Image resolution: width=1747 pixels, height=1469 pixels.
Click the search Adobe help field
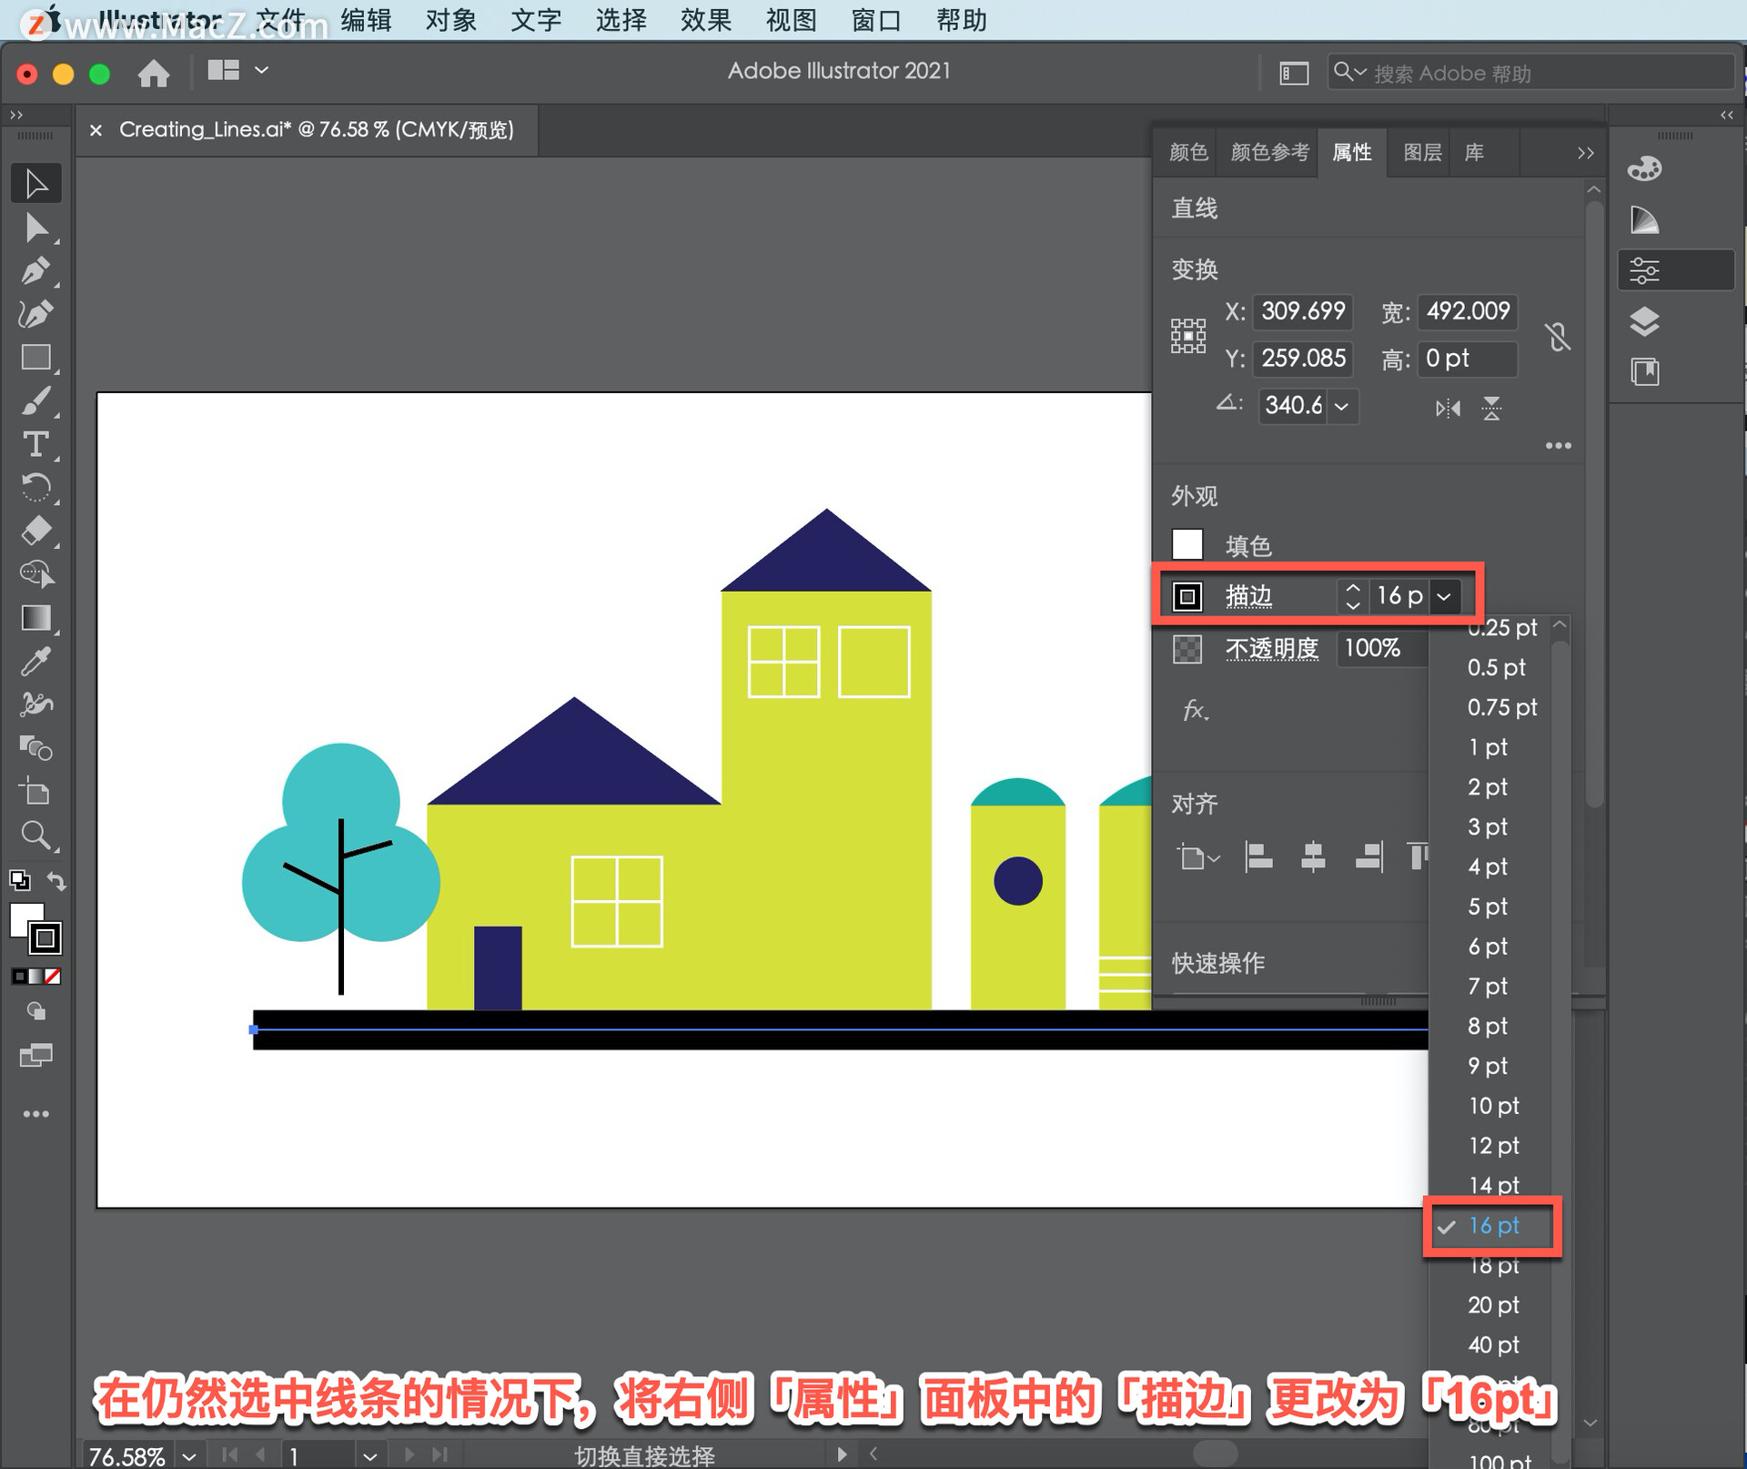(x=1530, y=73)
